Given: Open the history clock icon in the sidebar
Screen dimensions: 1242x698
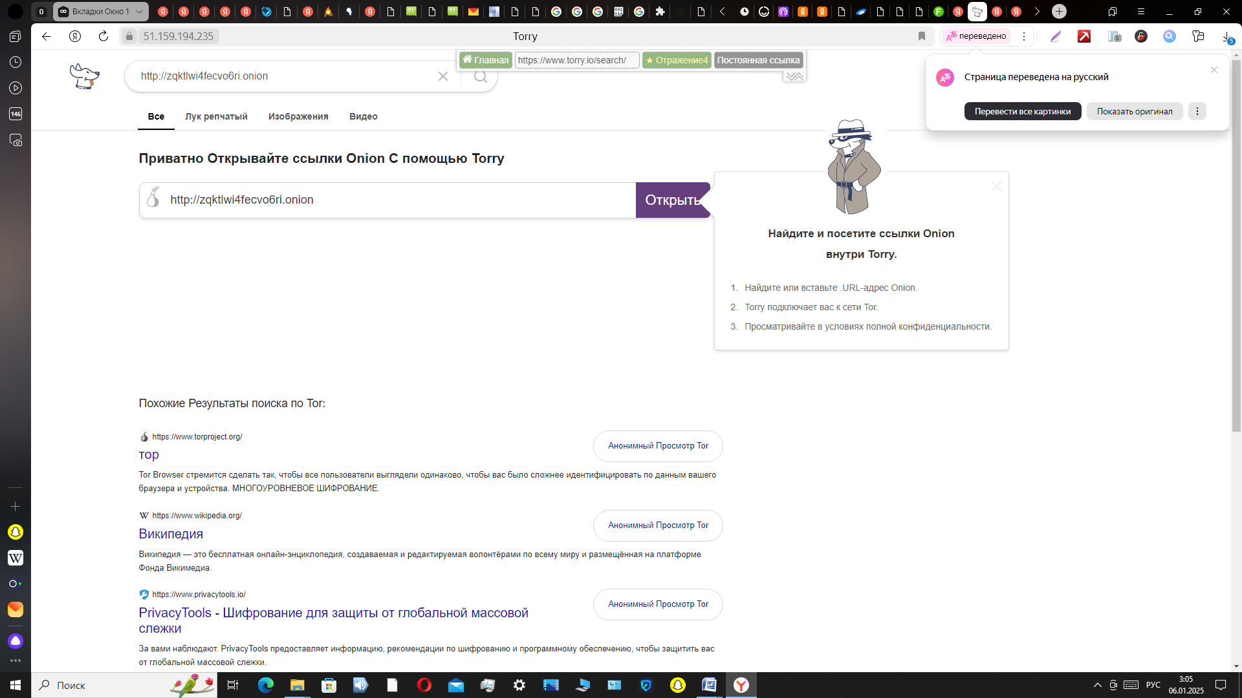Looking at the screenshot, I should tap(16, 62).
